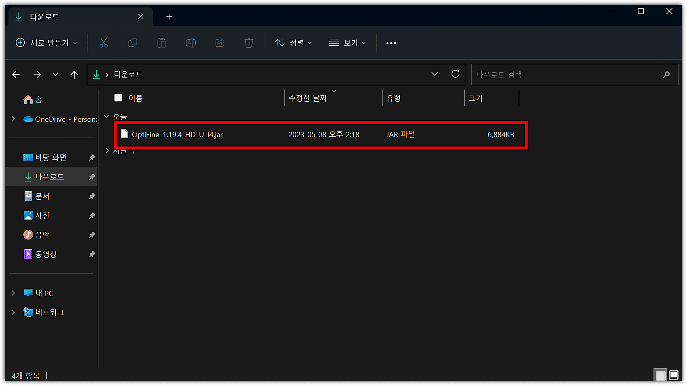The height and width of the screenshot is (386, 687).
Task: Click the search magnifier icon
Action: [x=666, y=75]
